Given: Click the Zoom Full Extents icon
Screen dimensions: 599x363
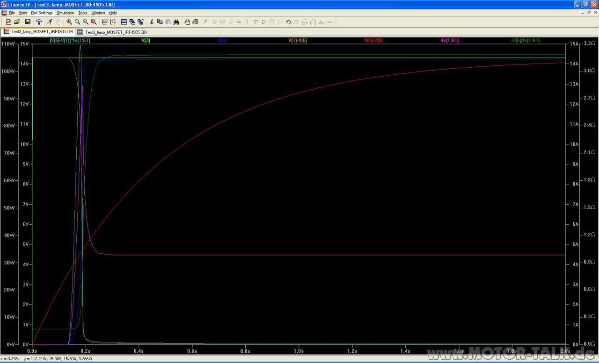Looking at the screenshot, I should [x=94, y=22].
